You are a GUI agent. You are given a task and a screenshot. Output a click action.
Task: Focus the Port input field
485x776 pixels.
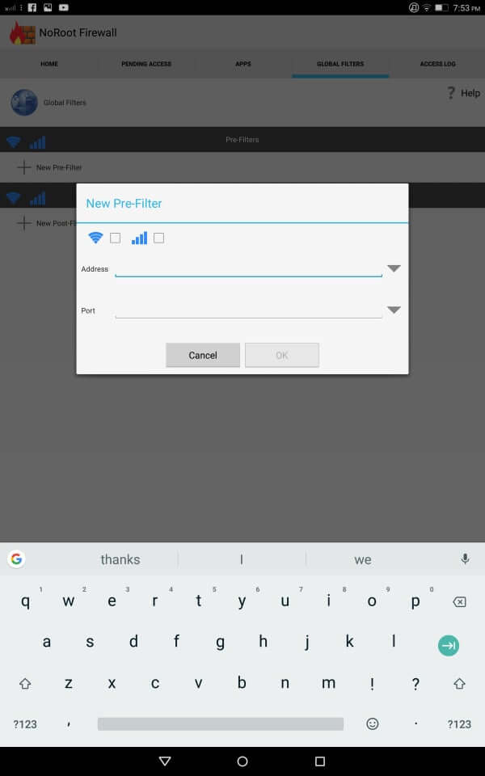tap(248, 310)
